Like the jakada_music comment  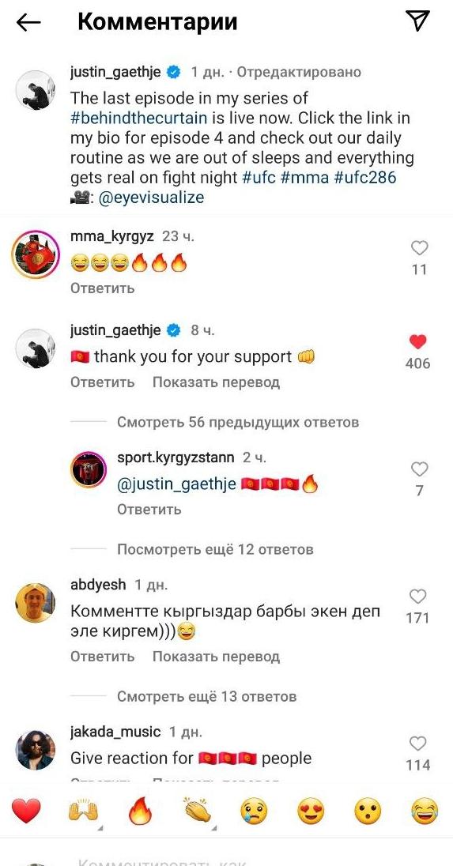[418, 744]
